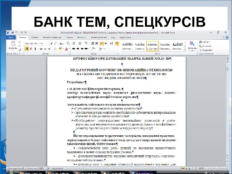Viewport: 232px width, 174px height.
Task: Open the Word document taskbar button
Action: pos(143,173)
